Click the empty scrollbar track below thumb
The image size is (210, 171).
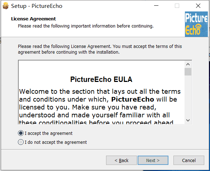[x=188, y=96]
